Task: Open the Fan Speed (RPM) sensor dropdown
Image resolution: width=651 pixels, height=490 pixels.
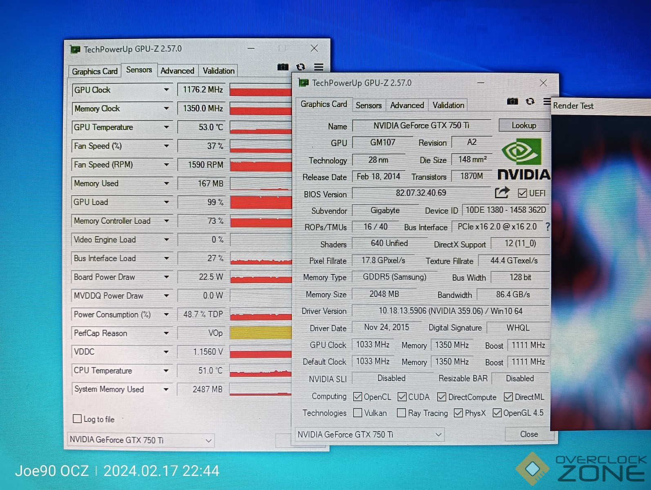Action: [x=166, y=165]
